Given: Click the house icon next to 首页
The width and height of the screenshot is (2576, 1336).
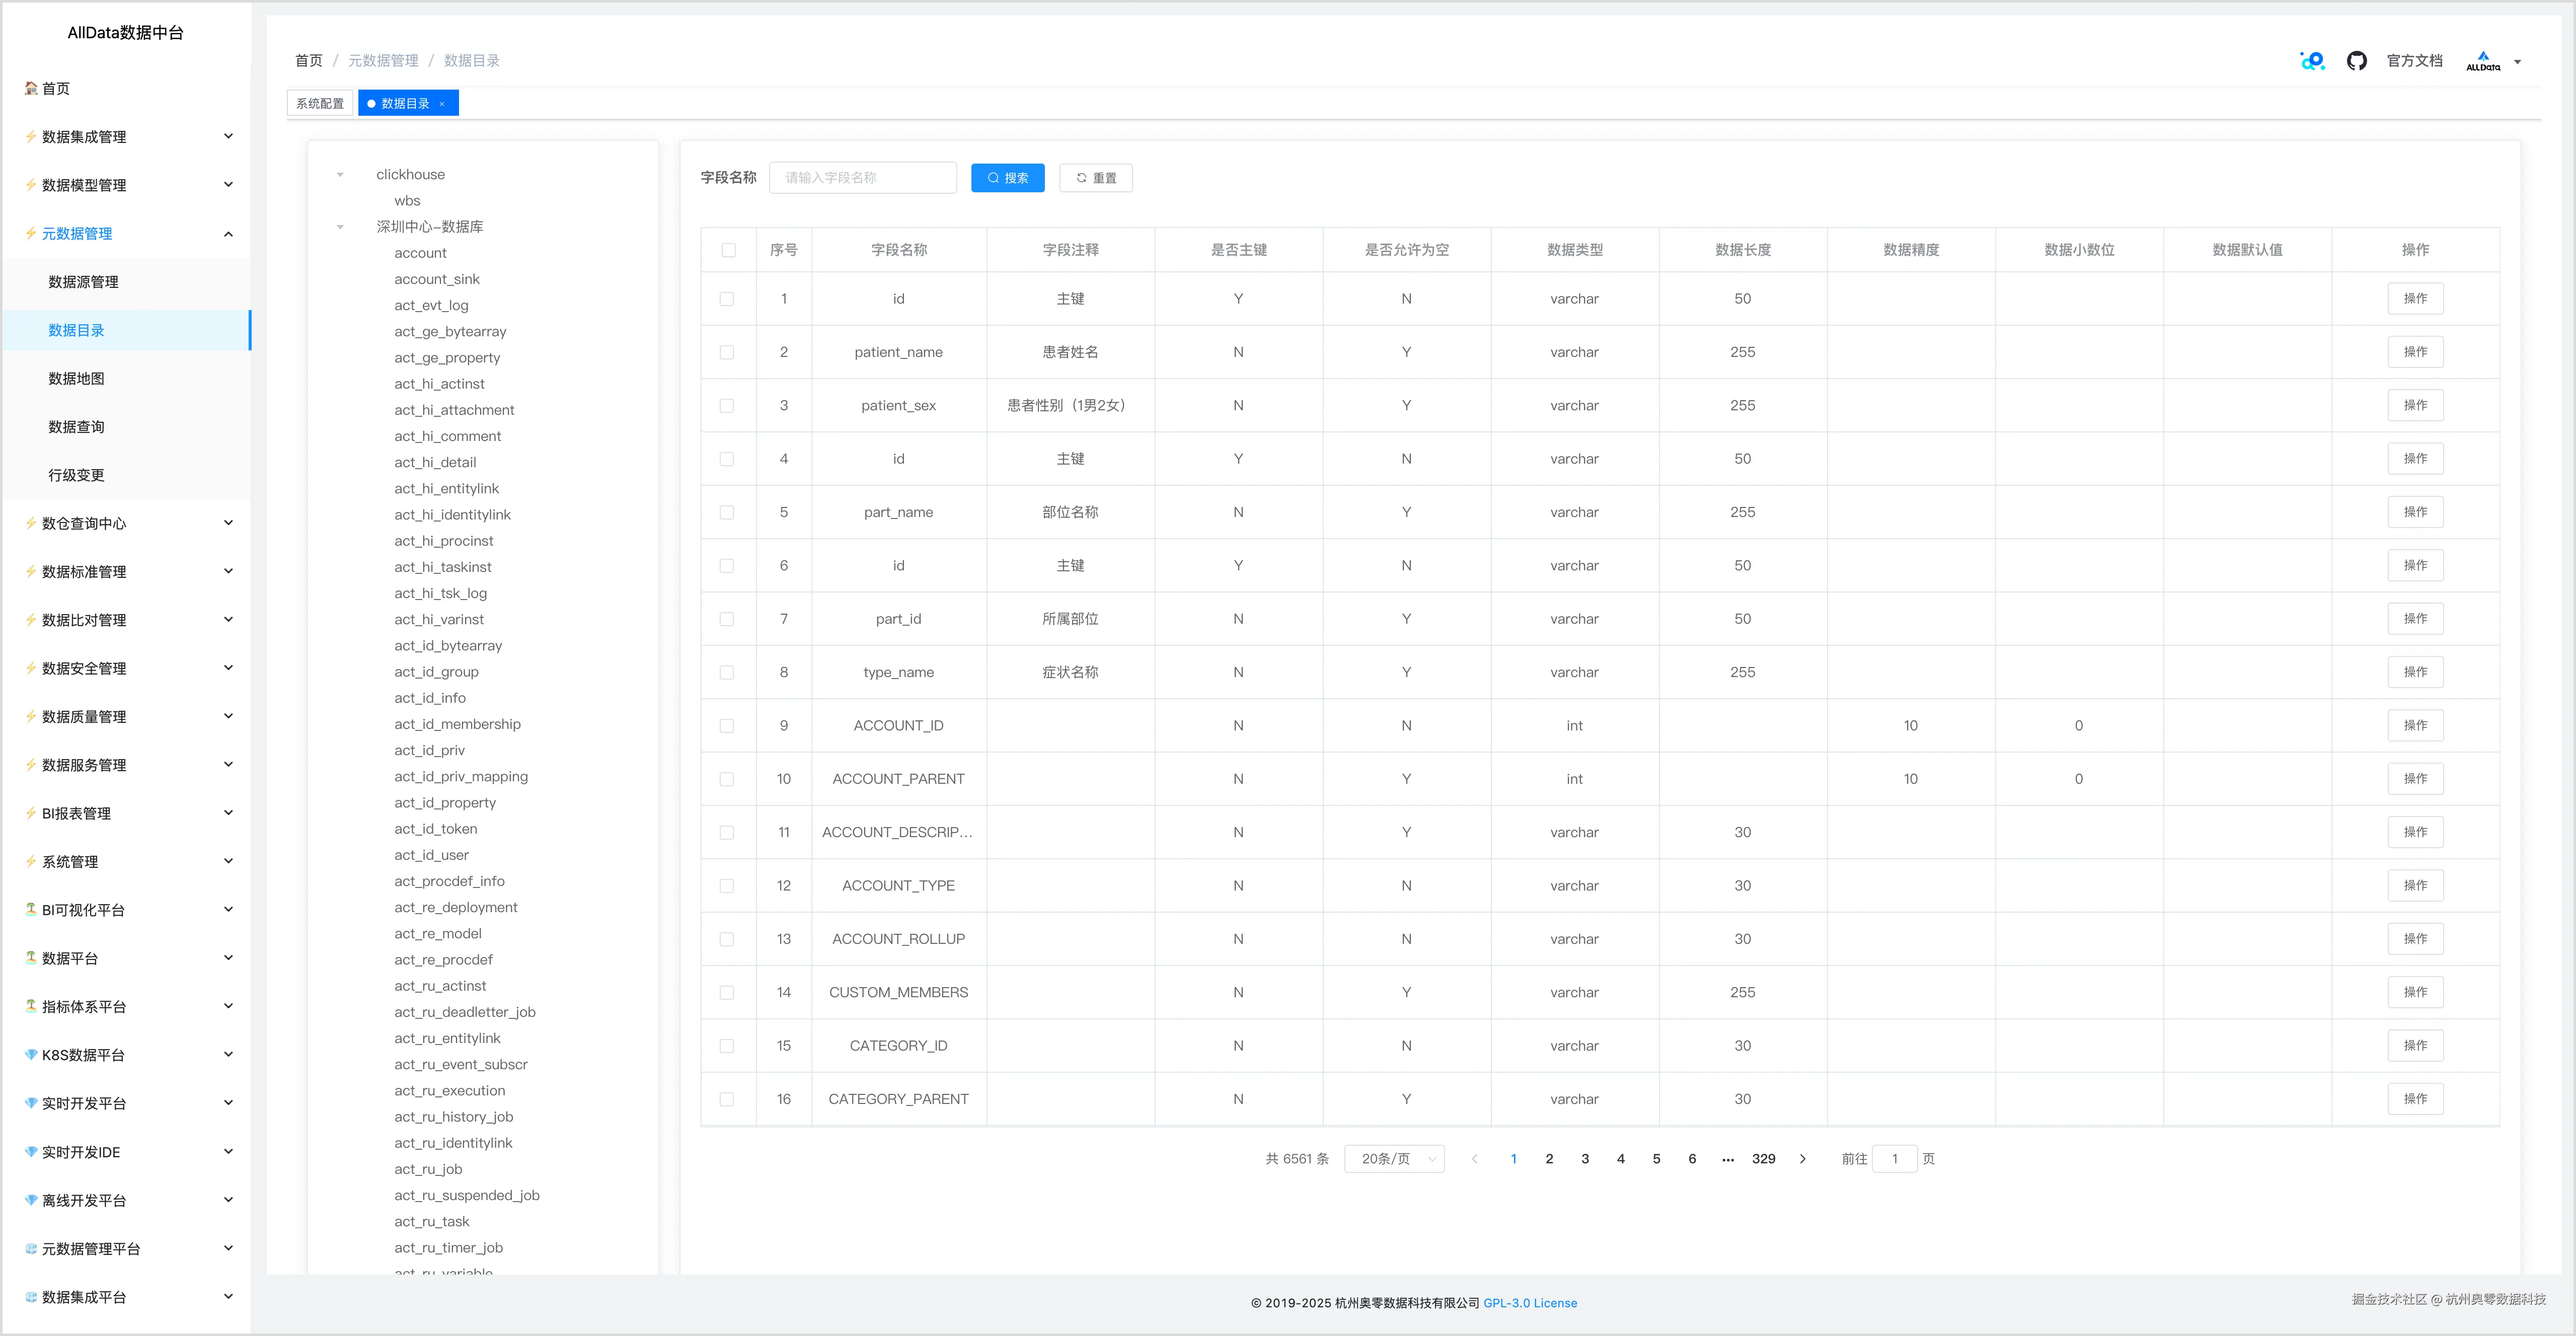Looking at the screenshot, I should click(x=31, y=88).
